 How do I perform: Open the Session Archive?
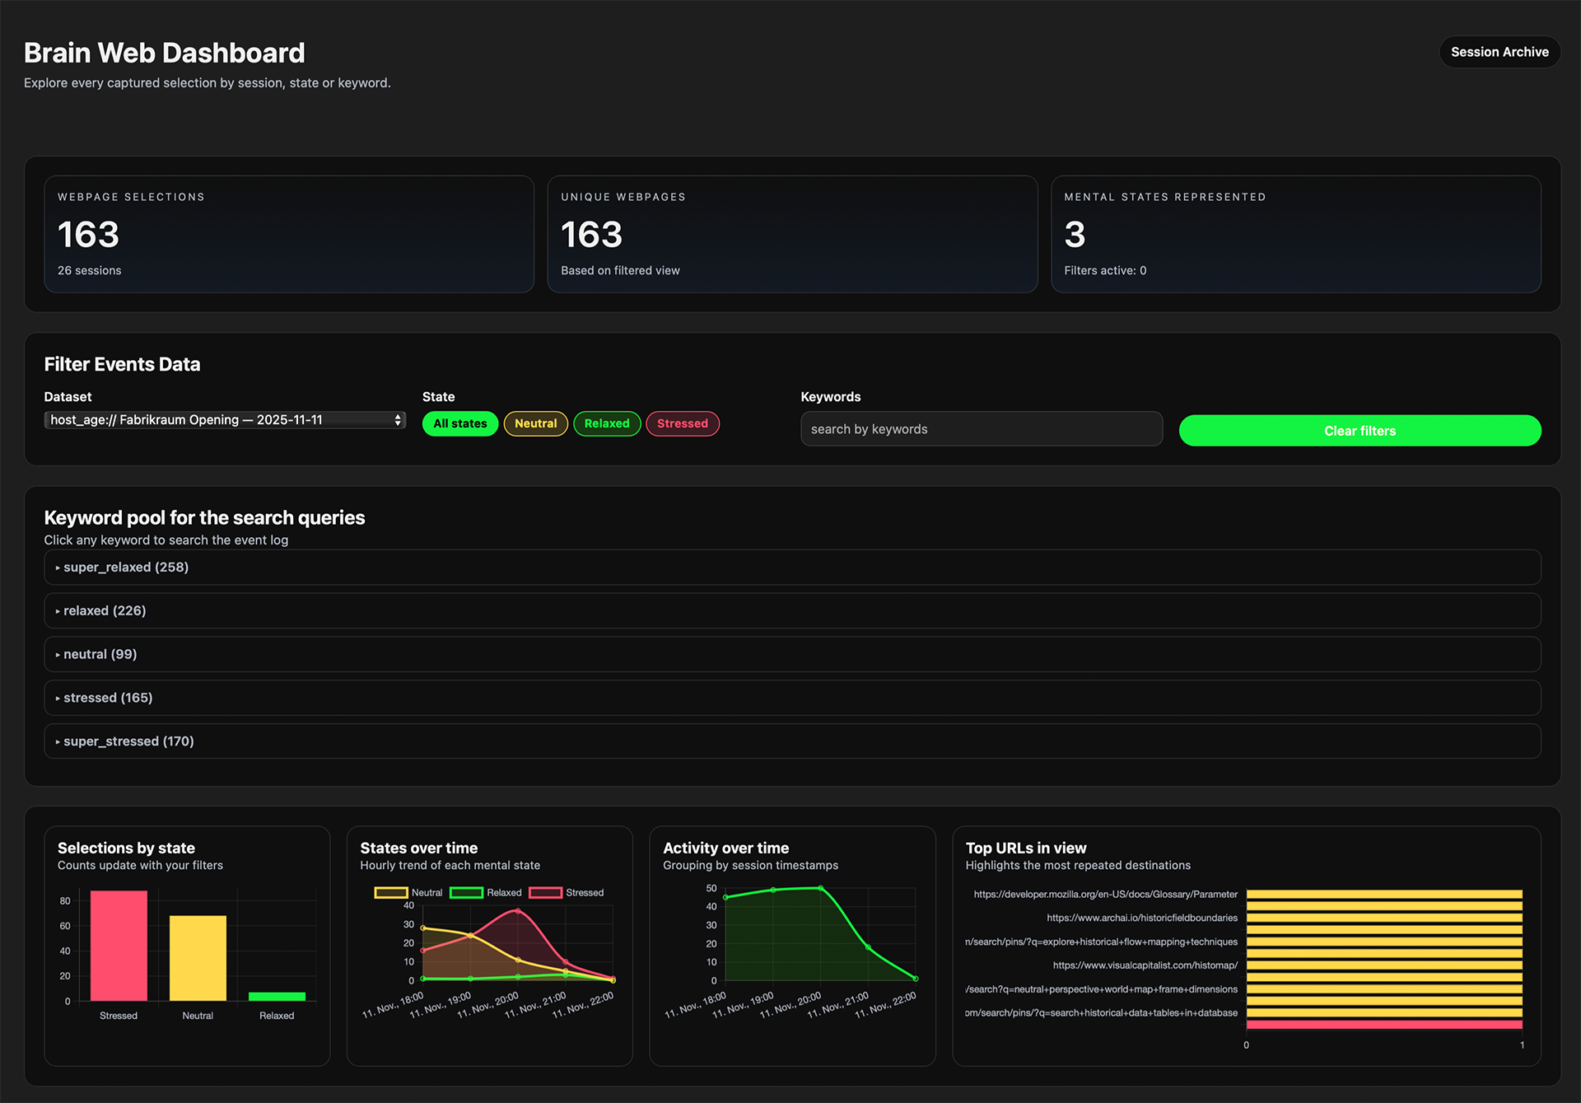pyautogui.click(x=1499, y=51)
